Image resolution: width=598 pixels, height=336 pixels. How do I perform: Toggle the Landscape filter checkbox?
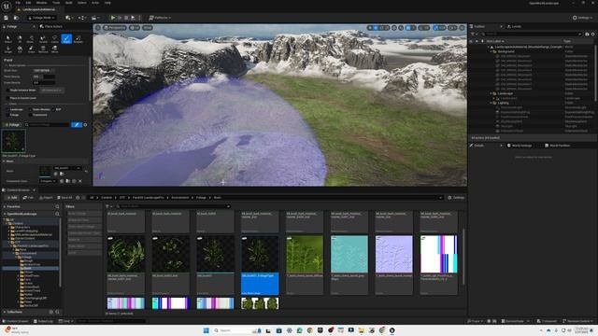coord(7,109)
